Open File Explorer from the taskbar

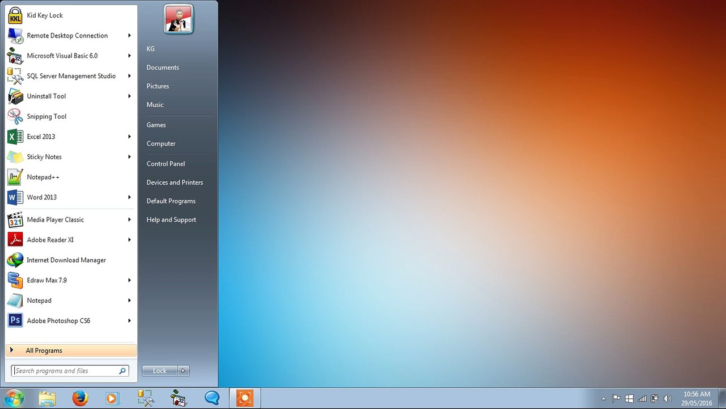click(47, 398)
